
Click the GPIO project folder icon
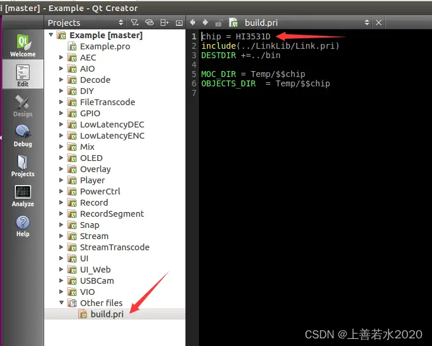72,113
